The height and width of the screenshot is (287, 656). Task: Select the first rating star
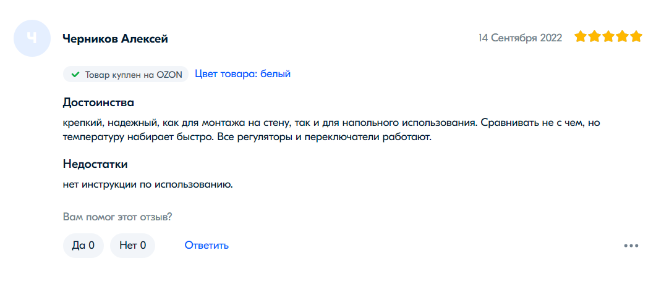pyautogui.click(x=581, y=37)
